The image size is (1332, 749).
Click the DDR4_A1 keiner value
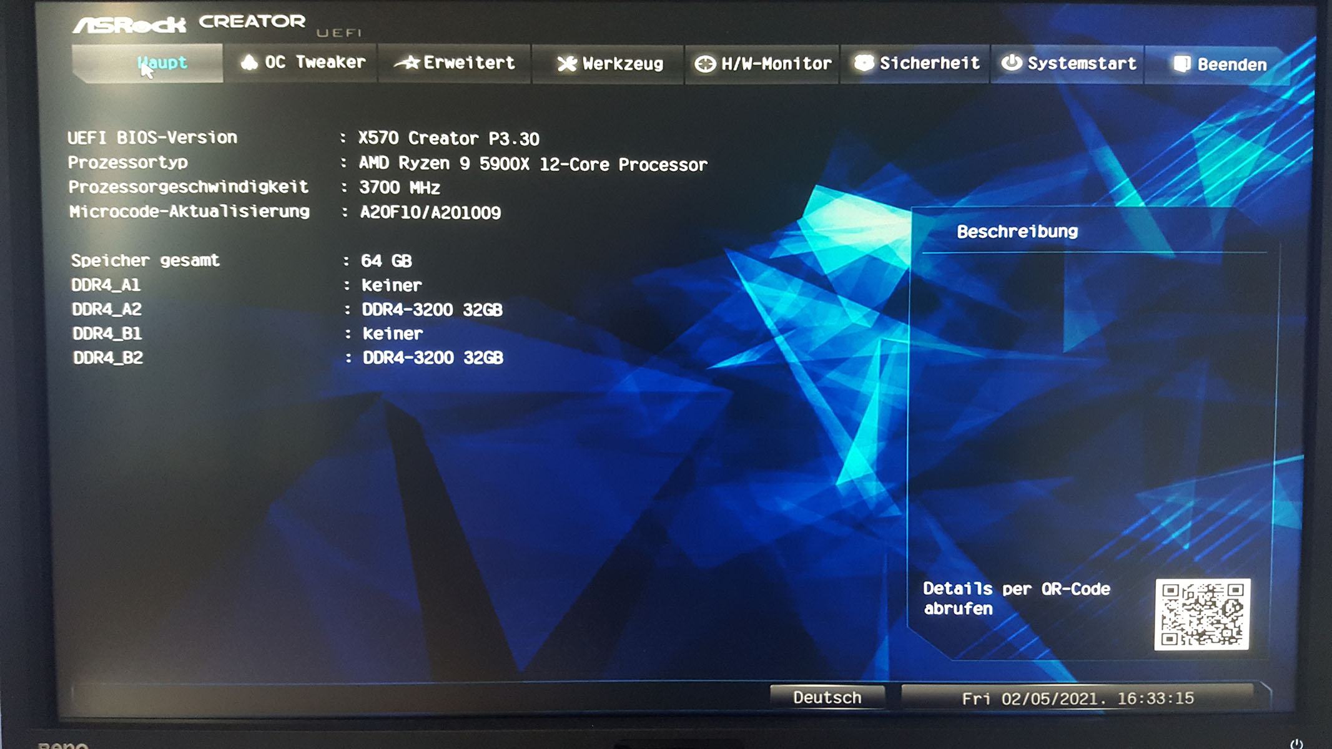point(392,285)
